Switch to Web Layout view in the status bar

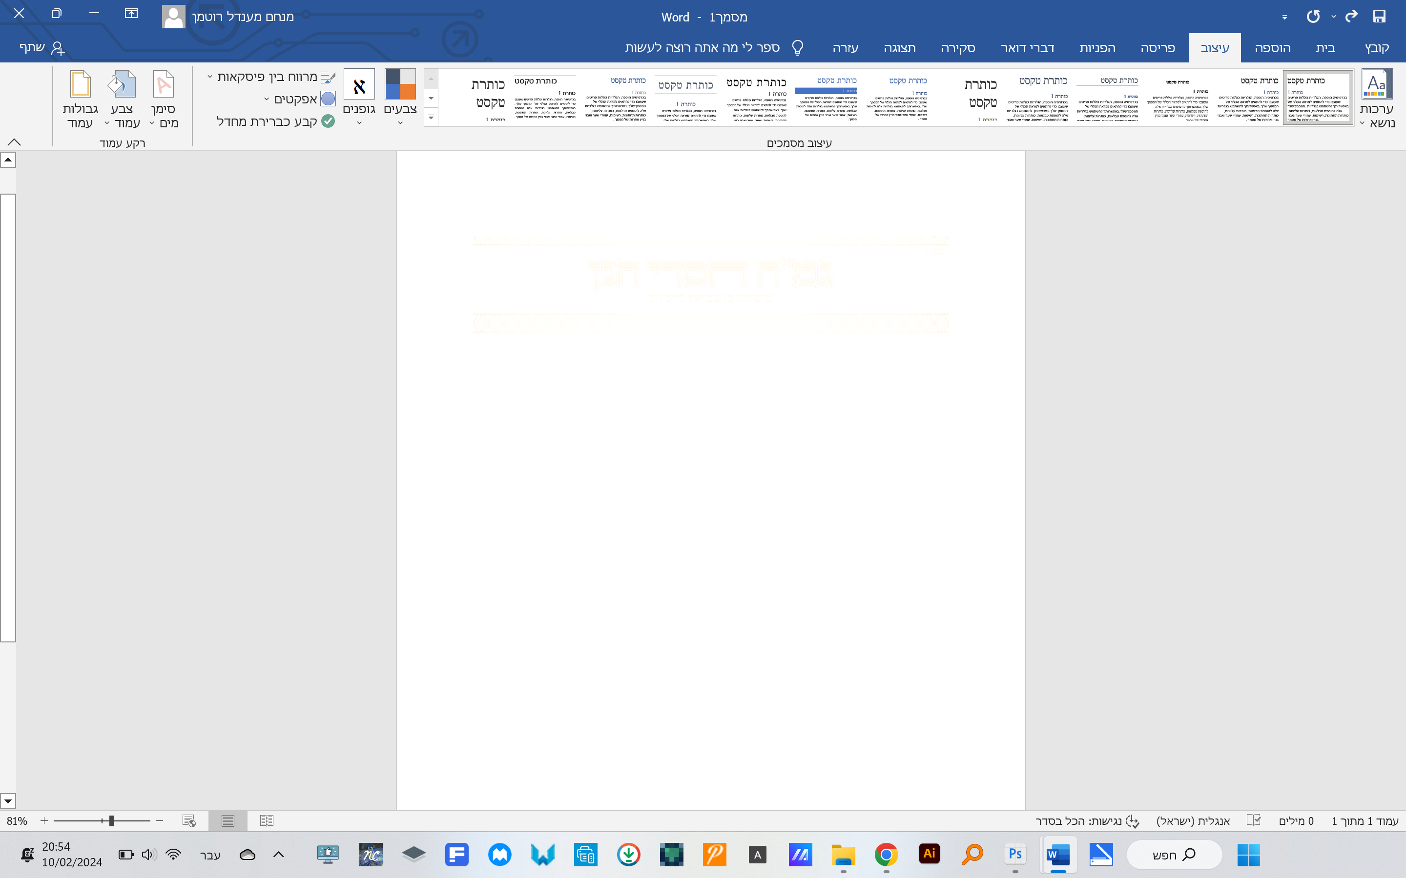tap(189, 820)
